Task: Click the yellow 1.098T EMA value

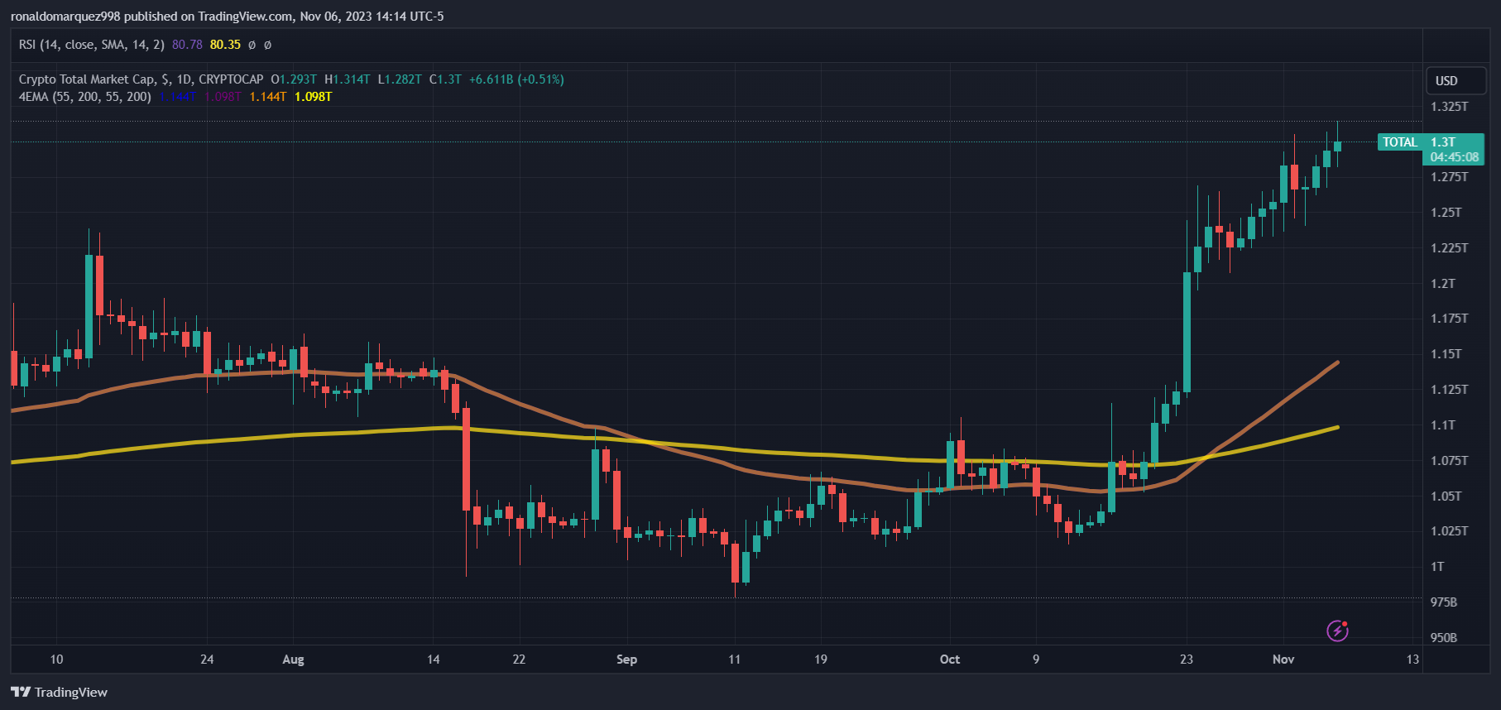Action: [313, 97]
